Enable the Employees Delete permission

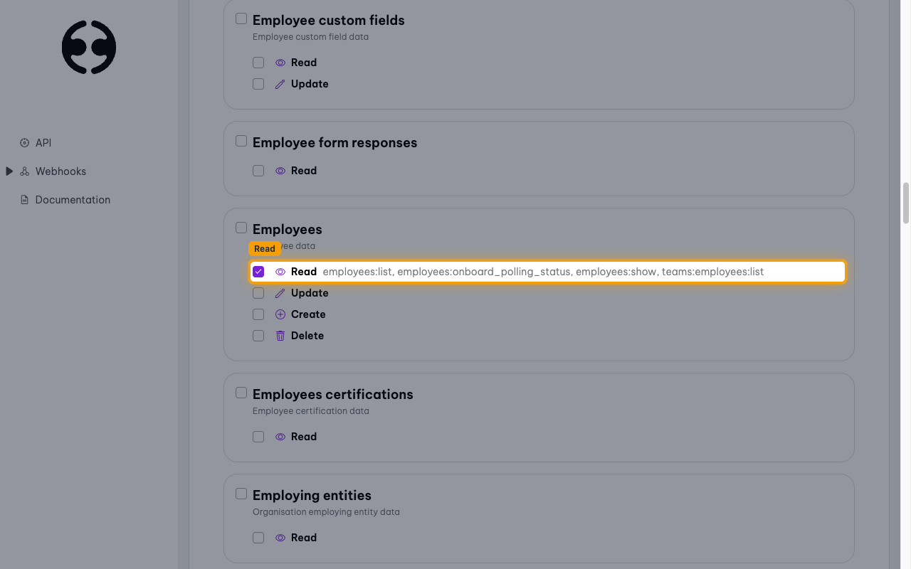pos(258,336)
